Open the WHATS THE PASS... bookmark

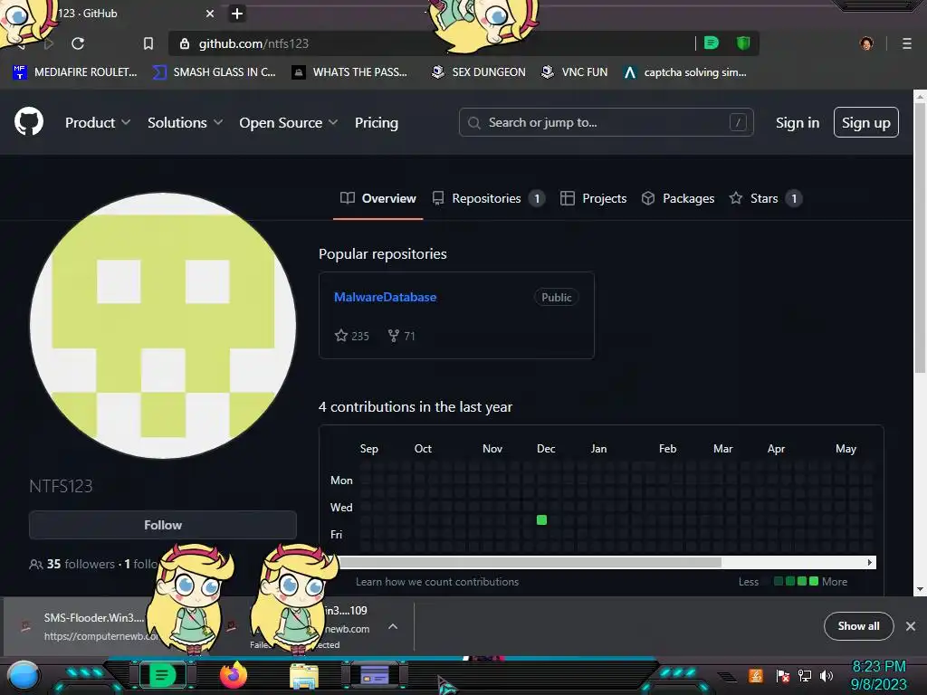click(350, 72)
